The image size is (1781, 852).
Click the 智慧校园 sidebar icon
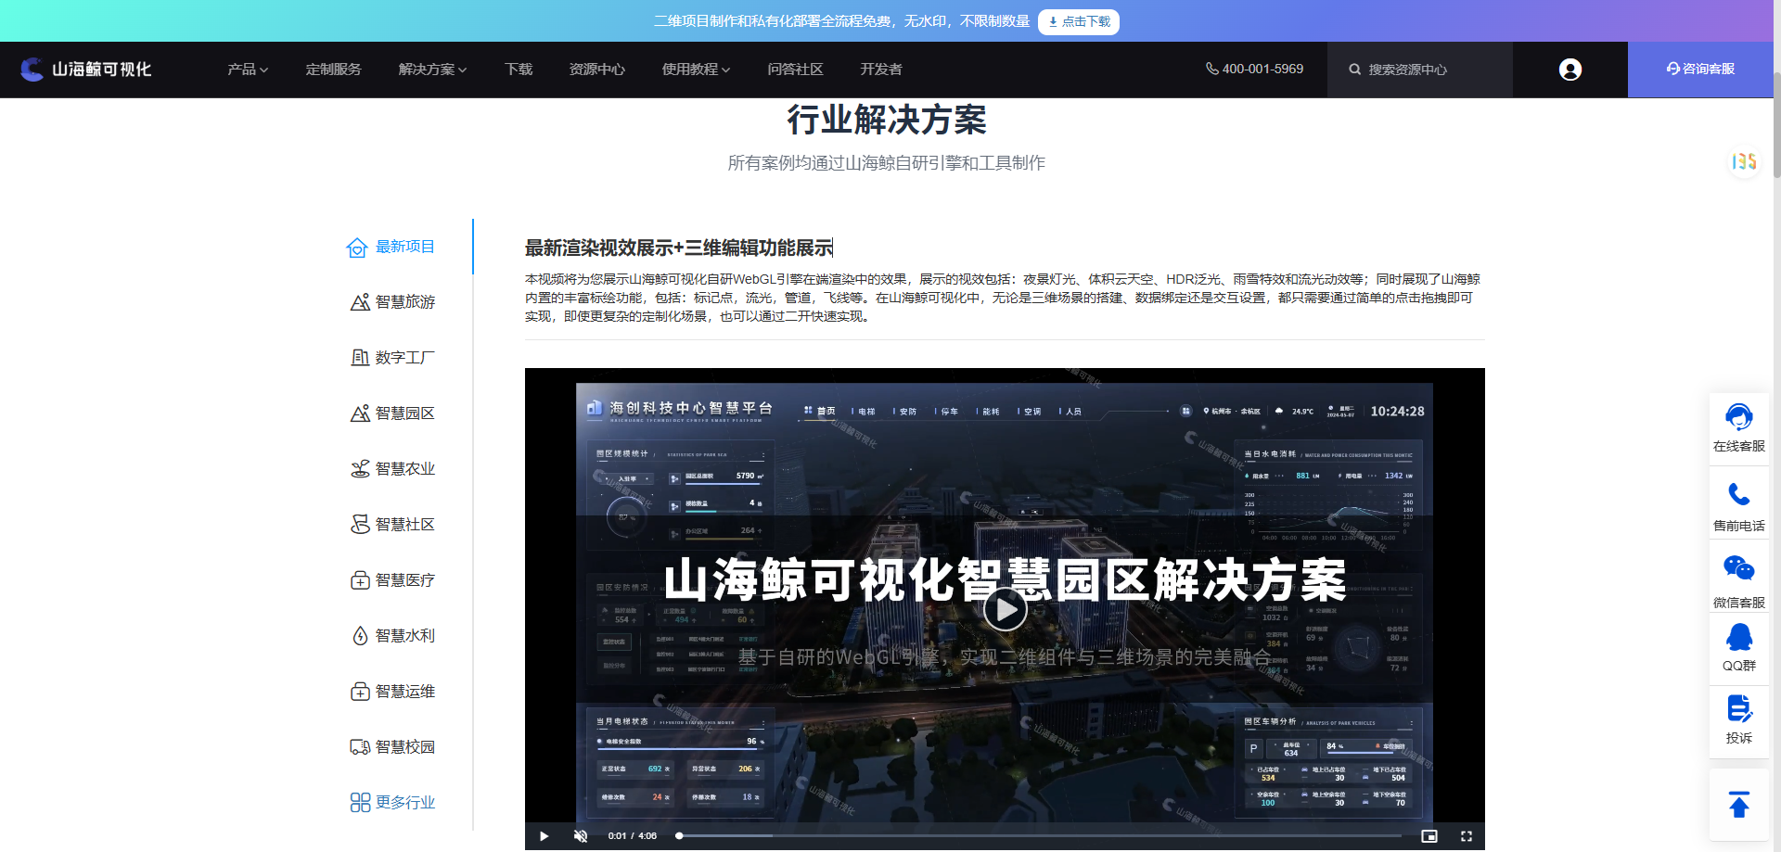(x=360, y=747)
